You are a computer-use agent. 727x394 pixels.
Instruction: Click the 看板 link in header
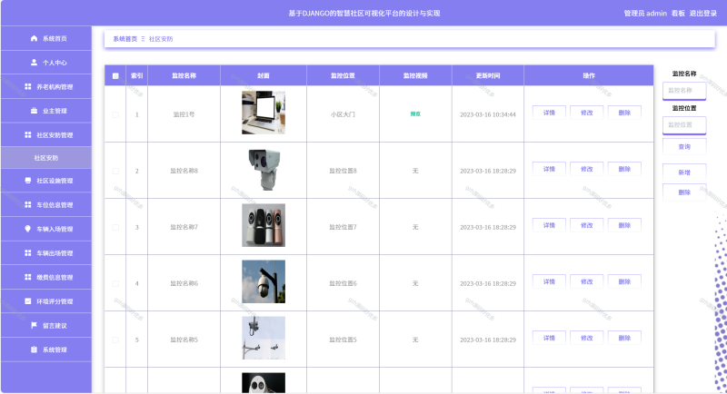click(x=678, y=14)
